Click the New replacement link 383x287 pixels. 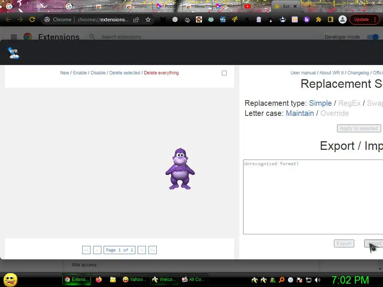[64, 73]
